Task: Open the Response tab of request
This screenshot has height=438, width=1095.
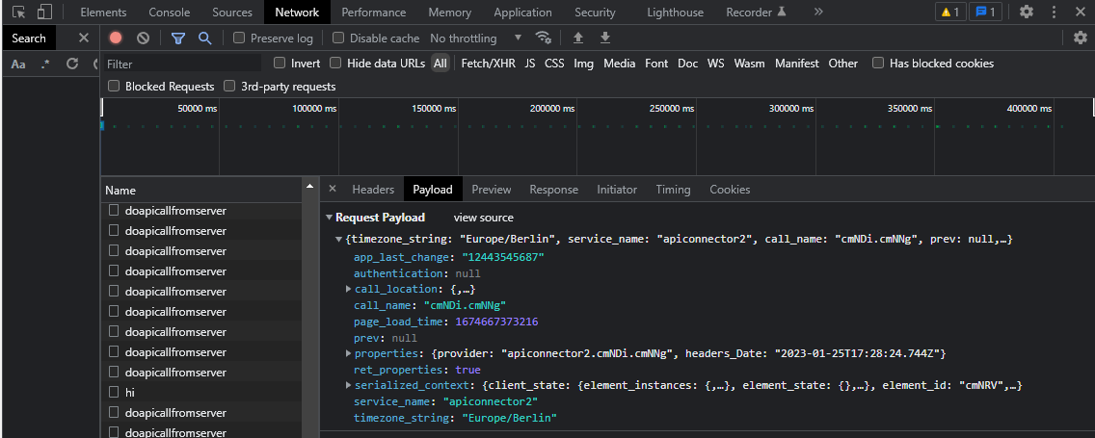Action: point(554,189)
